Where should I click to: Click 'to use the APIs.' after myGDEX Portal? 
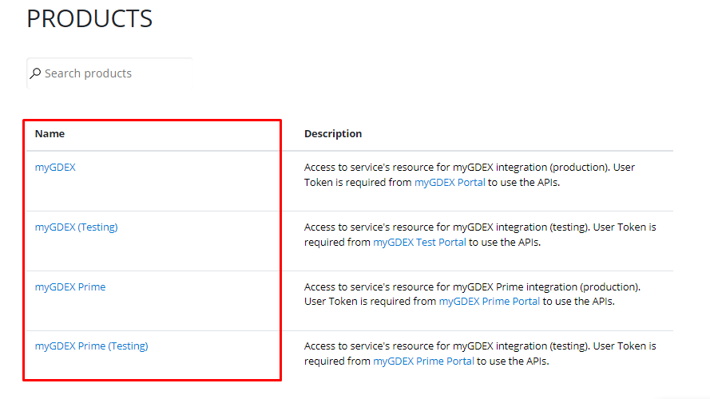(524, 182)
